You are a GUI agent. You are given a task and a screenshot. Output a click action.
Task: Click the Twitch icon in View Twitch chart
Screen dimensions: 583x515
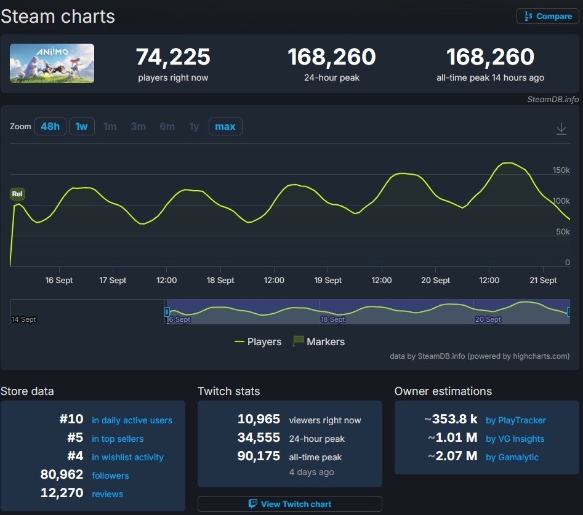point(253,504)
